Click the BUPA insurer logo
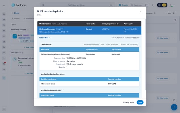This screenshot has width=180, height=113. coord(15,36)
